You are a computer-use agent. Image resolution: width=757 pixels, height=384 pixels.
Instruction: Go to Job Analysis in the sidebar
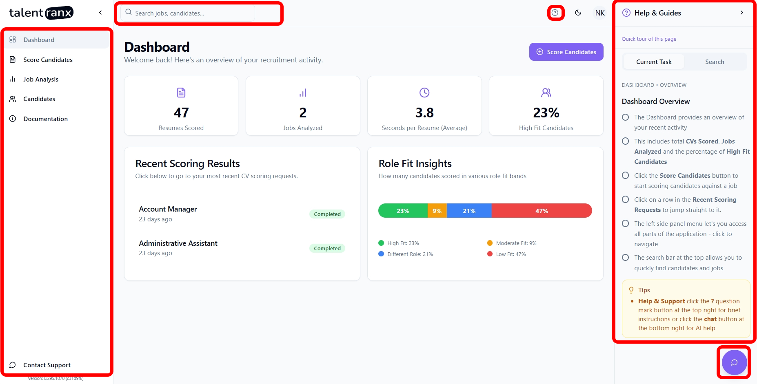click(41, 79)
